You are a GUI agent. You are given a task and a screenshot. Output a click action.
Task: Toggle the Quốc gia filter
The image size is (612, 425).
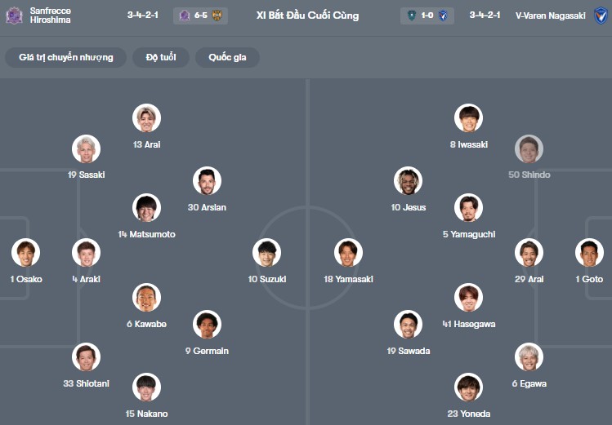[x=227, y=57]
